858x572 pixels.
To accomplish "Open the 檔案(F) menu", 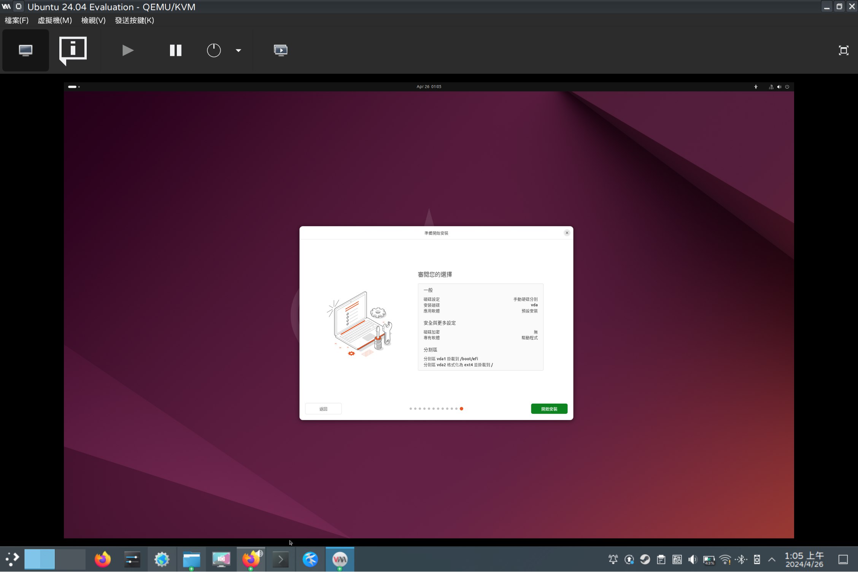I will click(x=16, y=20).
